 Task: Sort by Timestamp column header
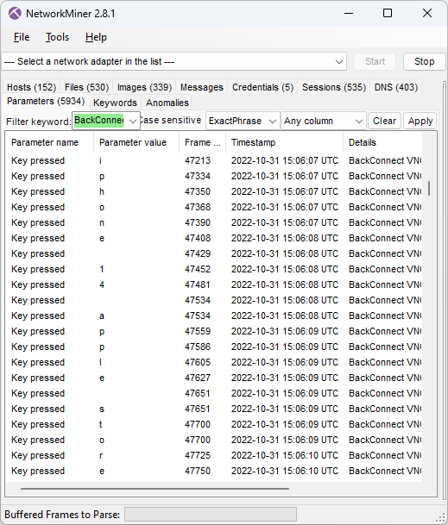click(x=284, y=142)
